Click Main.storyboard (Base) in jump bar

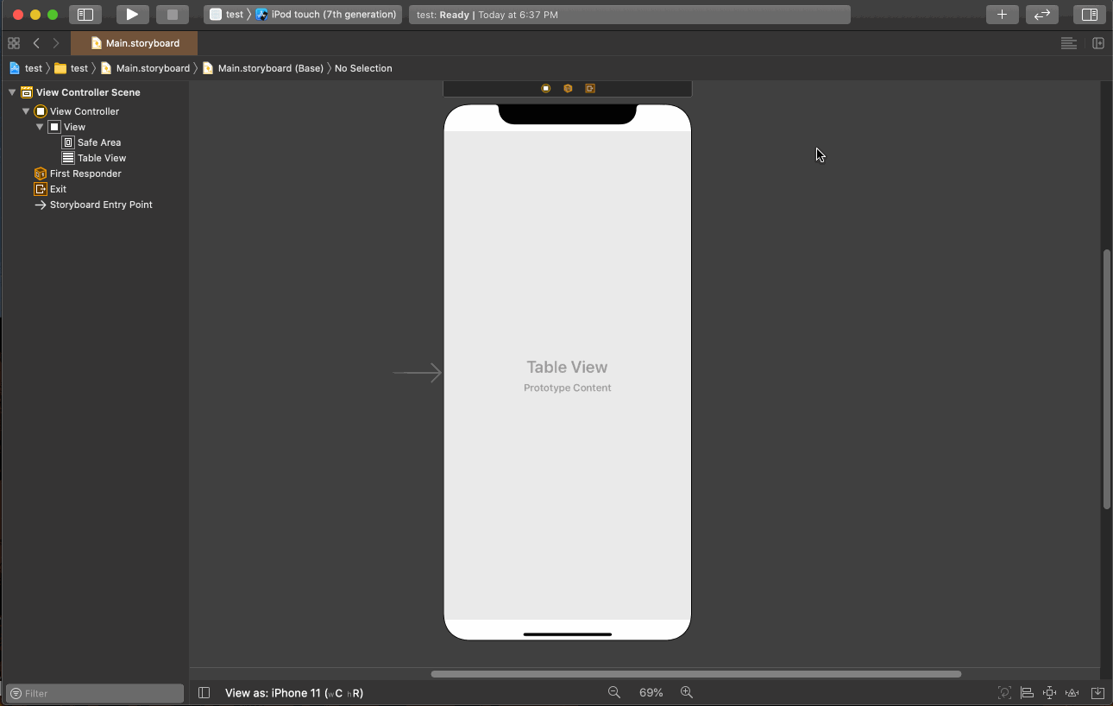coord(263,68)
